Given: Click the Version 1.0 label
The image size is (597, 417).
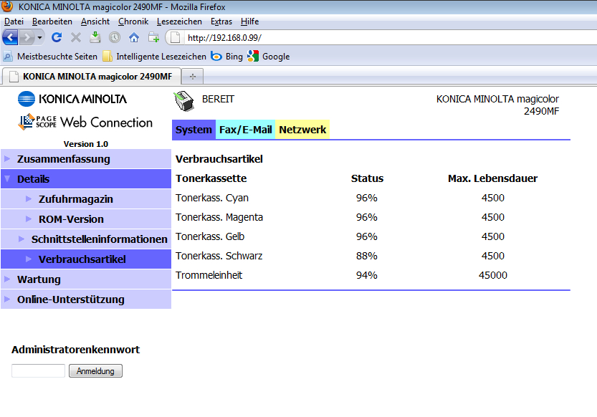Looking at the screenshot, I should pyautogui.click(x=86, y=144).
